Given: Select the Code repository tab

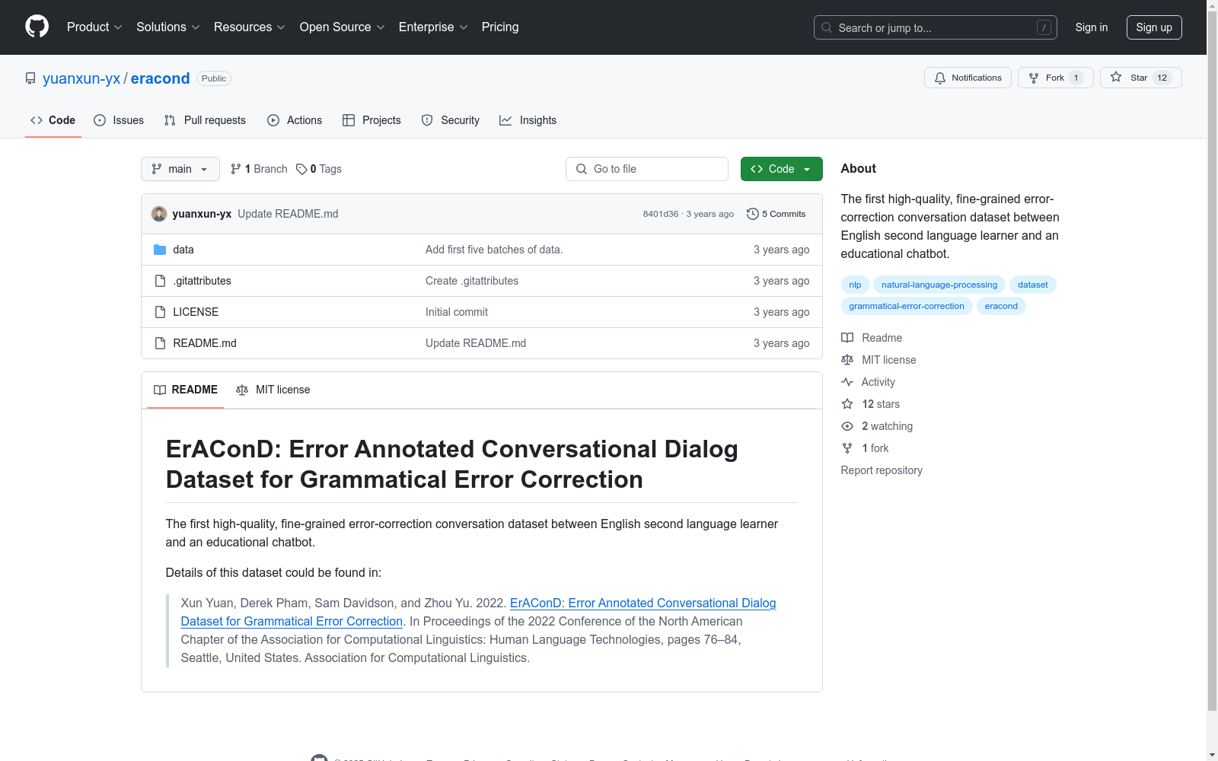Looking at the screenshot, I should [53, 120].
